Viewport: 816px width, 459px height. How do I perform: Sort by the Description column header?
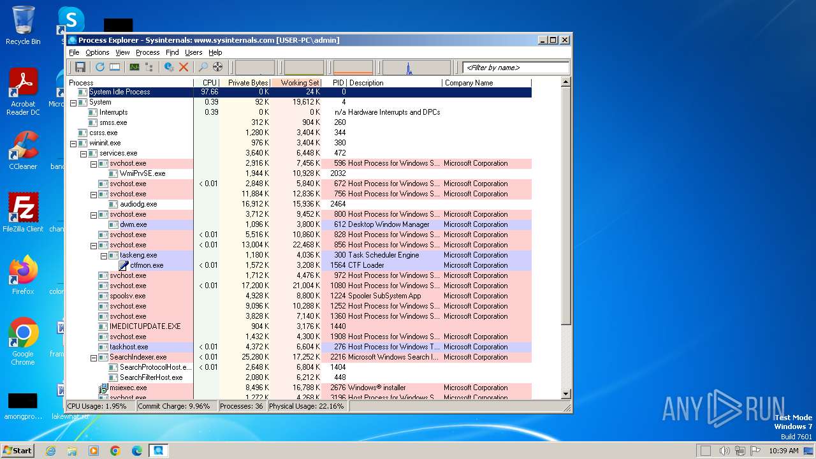394,83
